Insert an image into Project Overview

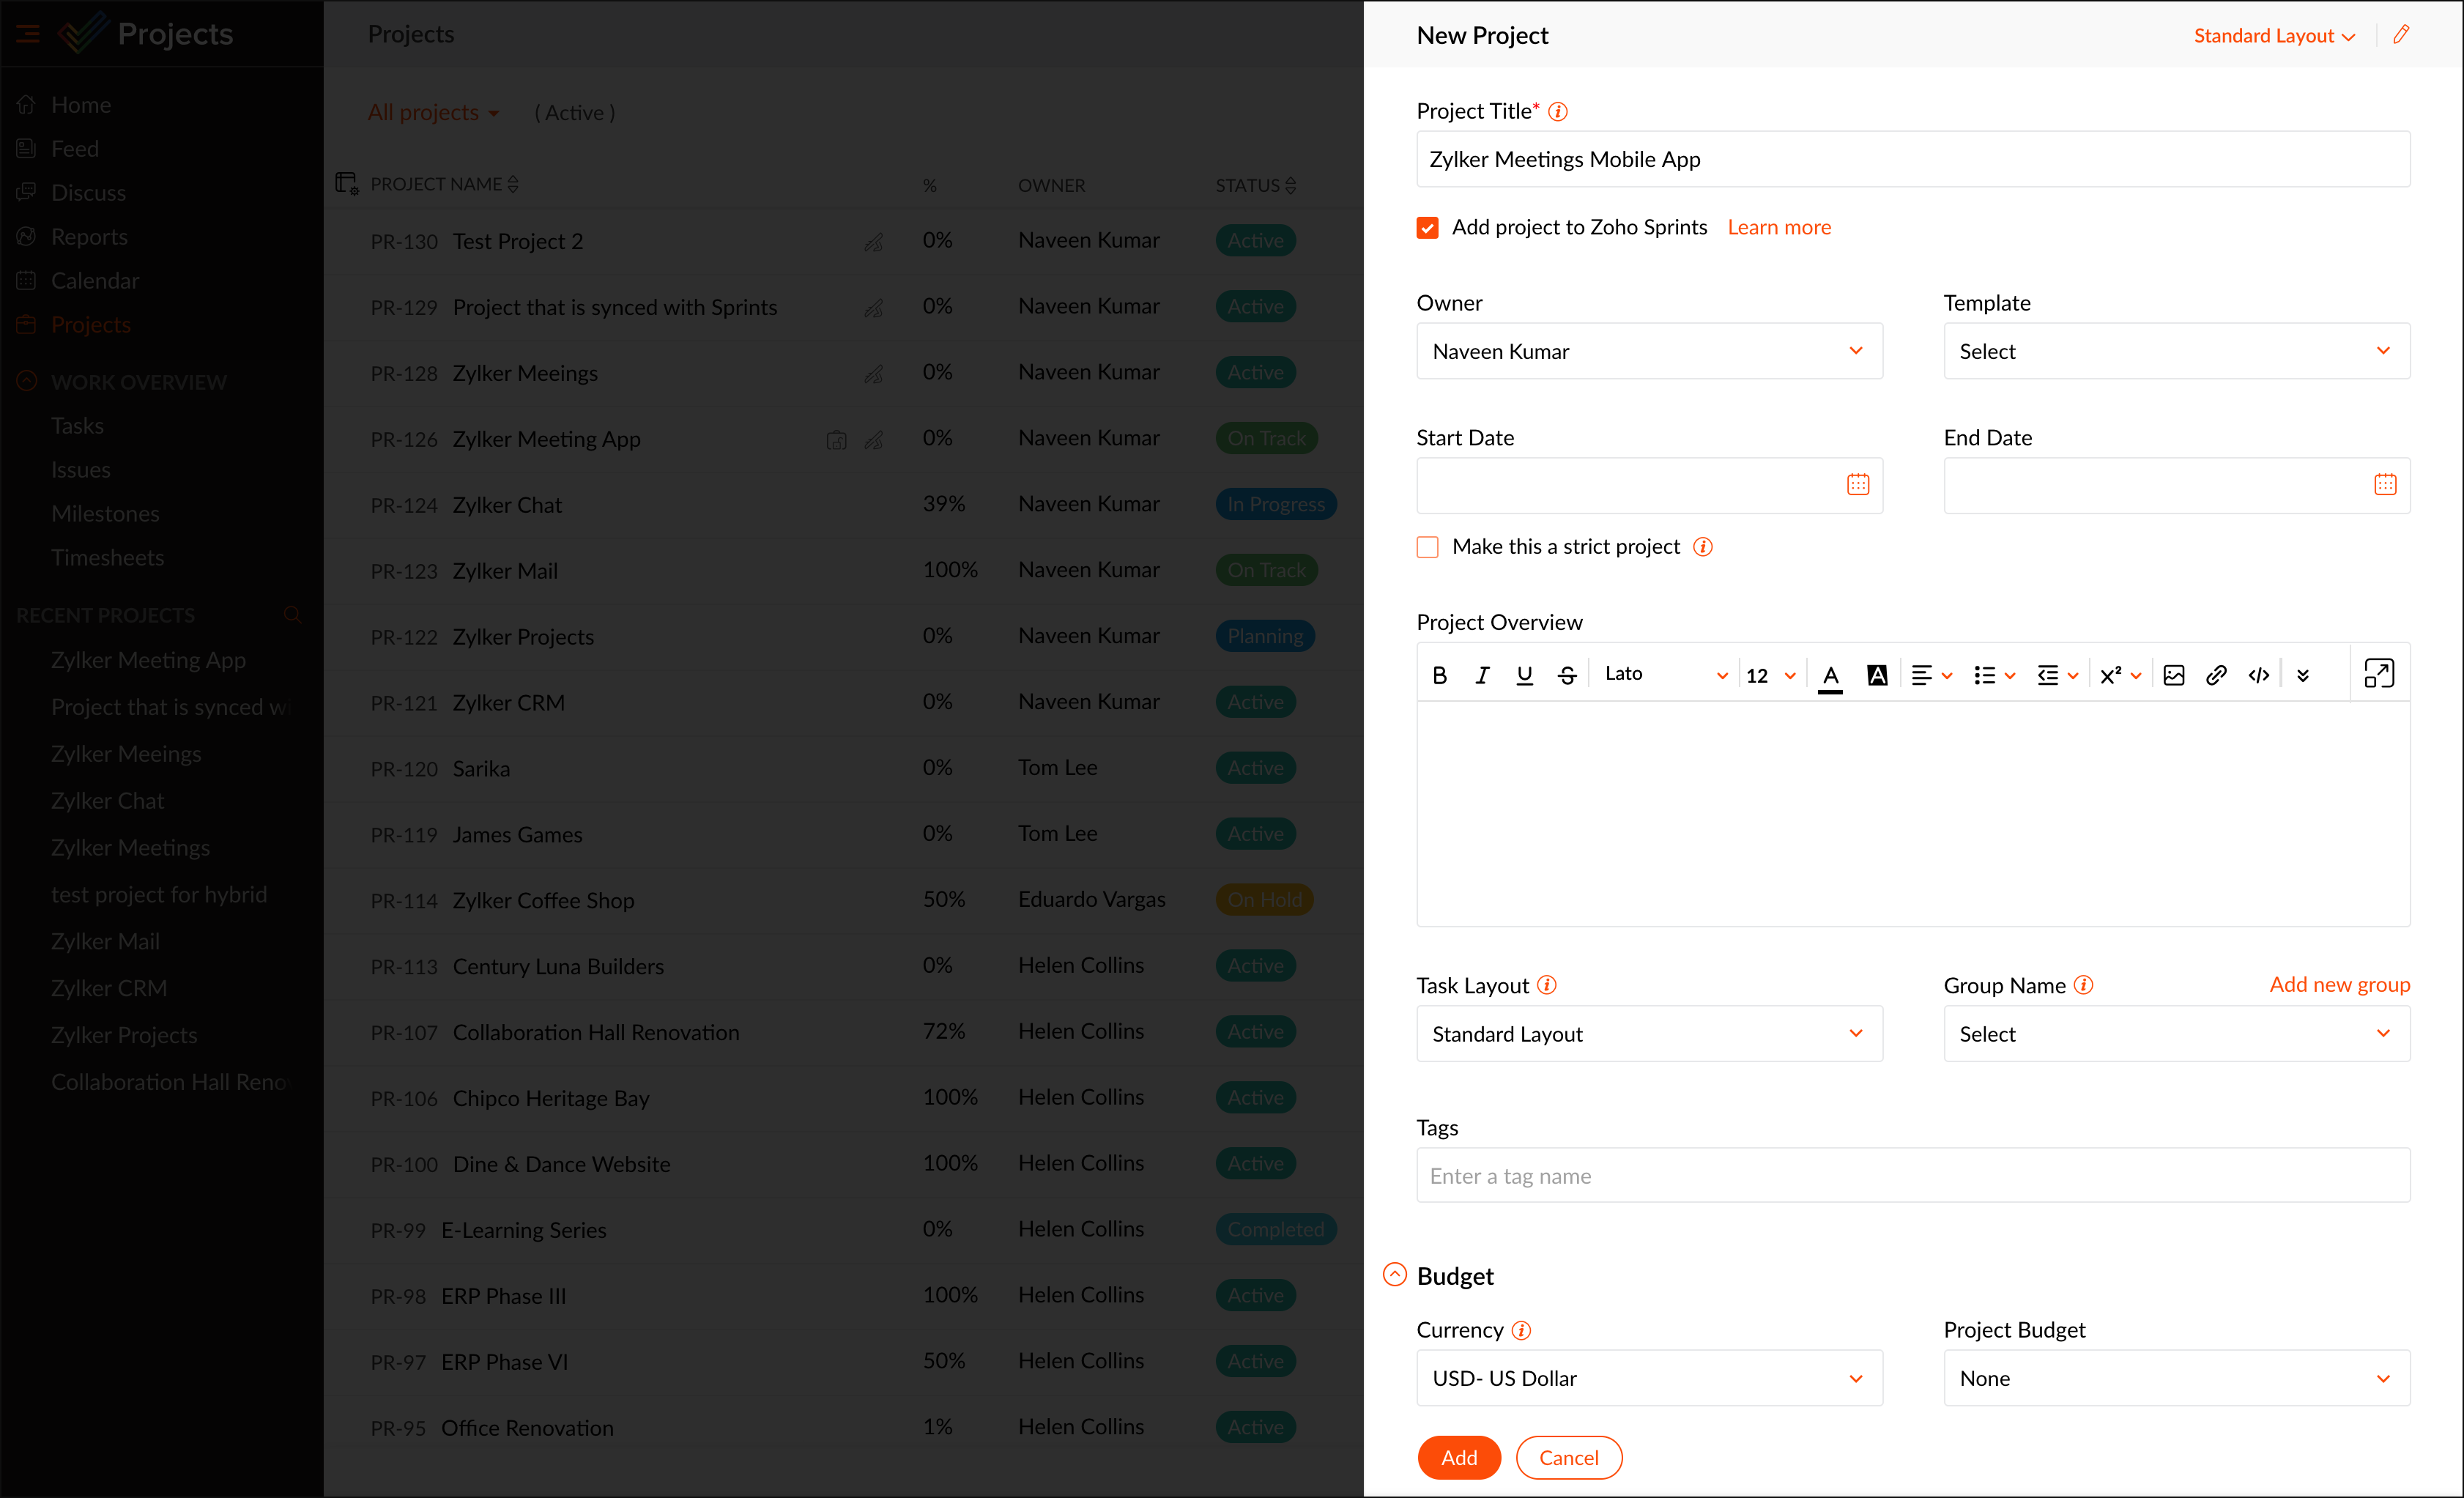click(2173, 675)
